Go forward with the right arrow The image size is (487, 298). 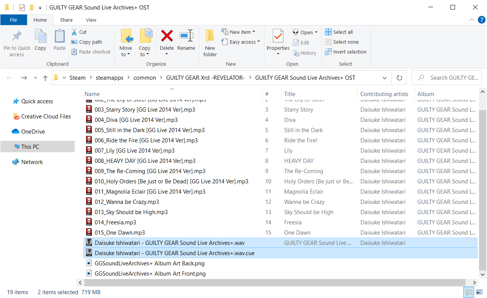point(24,78)
